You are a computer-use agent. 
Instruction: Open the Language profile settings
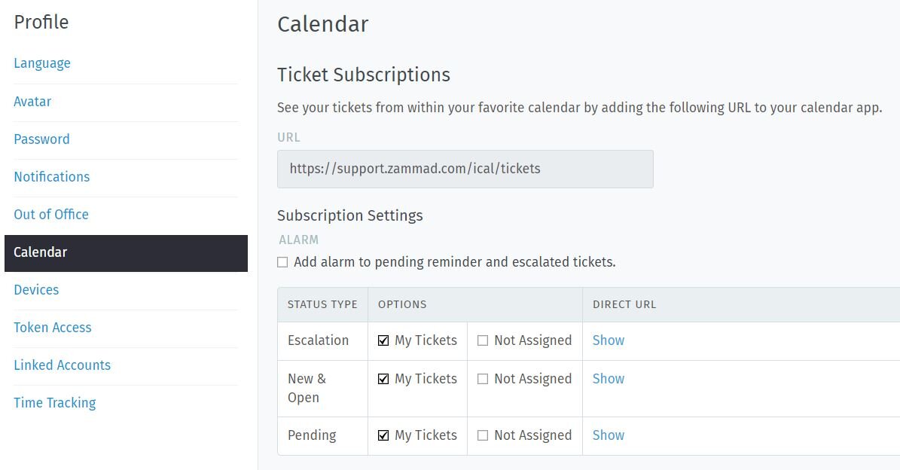coord(42,63)
